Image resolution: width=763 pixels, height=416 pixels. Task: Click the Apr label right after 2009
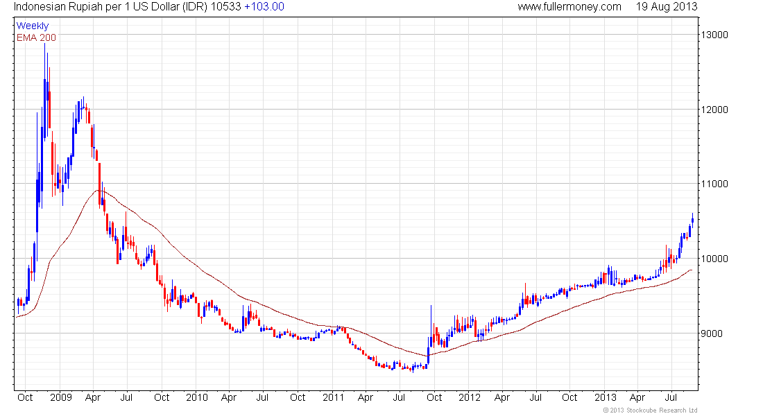point(92,397)
